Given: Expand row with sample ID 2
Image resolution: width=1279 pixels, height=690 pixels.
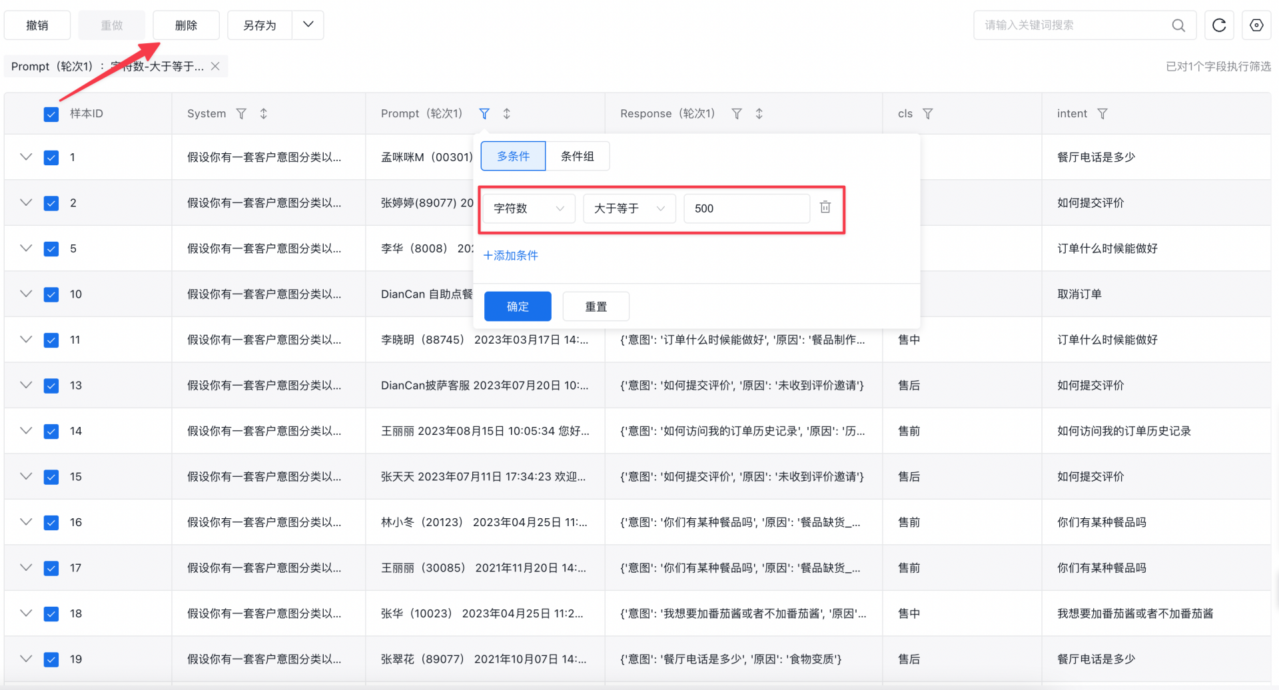Looking at the screenshot, I should click(x=26, y=202).
